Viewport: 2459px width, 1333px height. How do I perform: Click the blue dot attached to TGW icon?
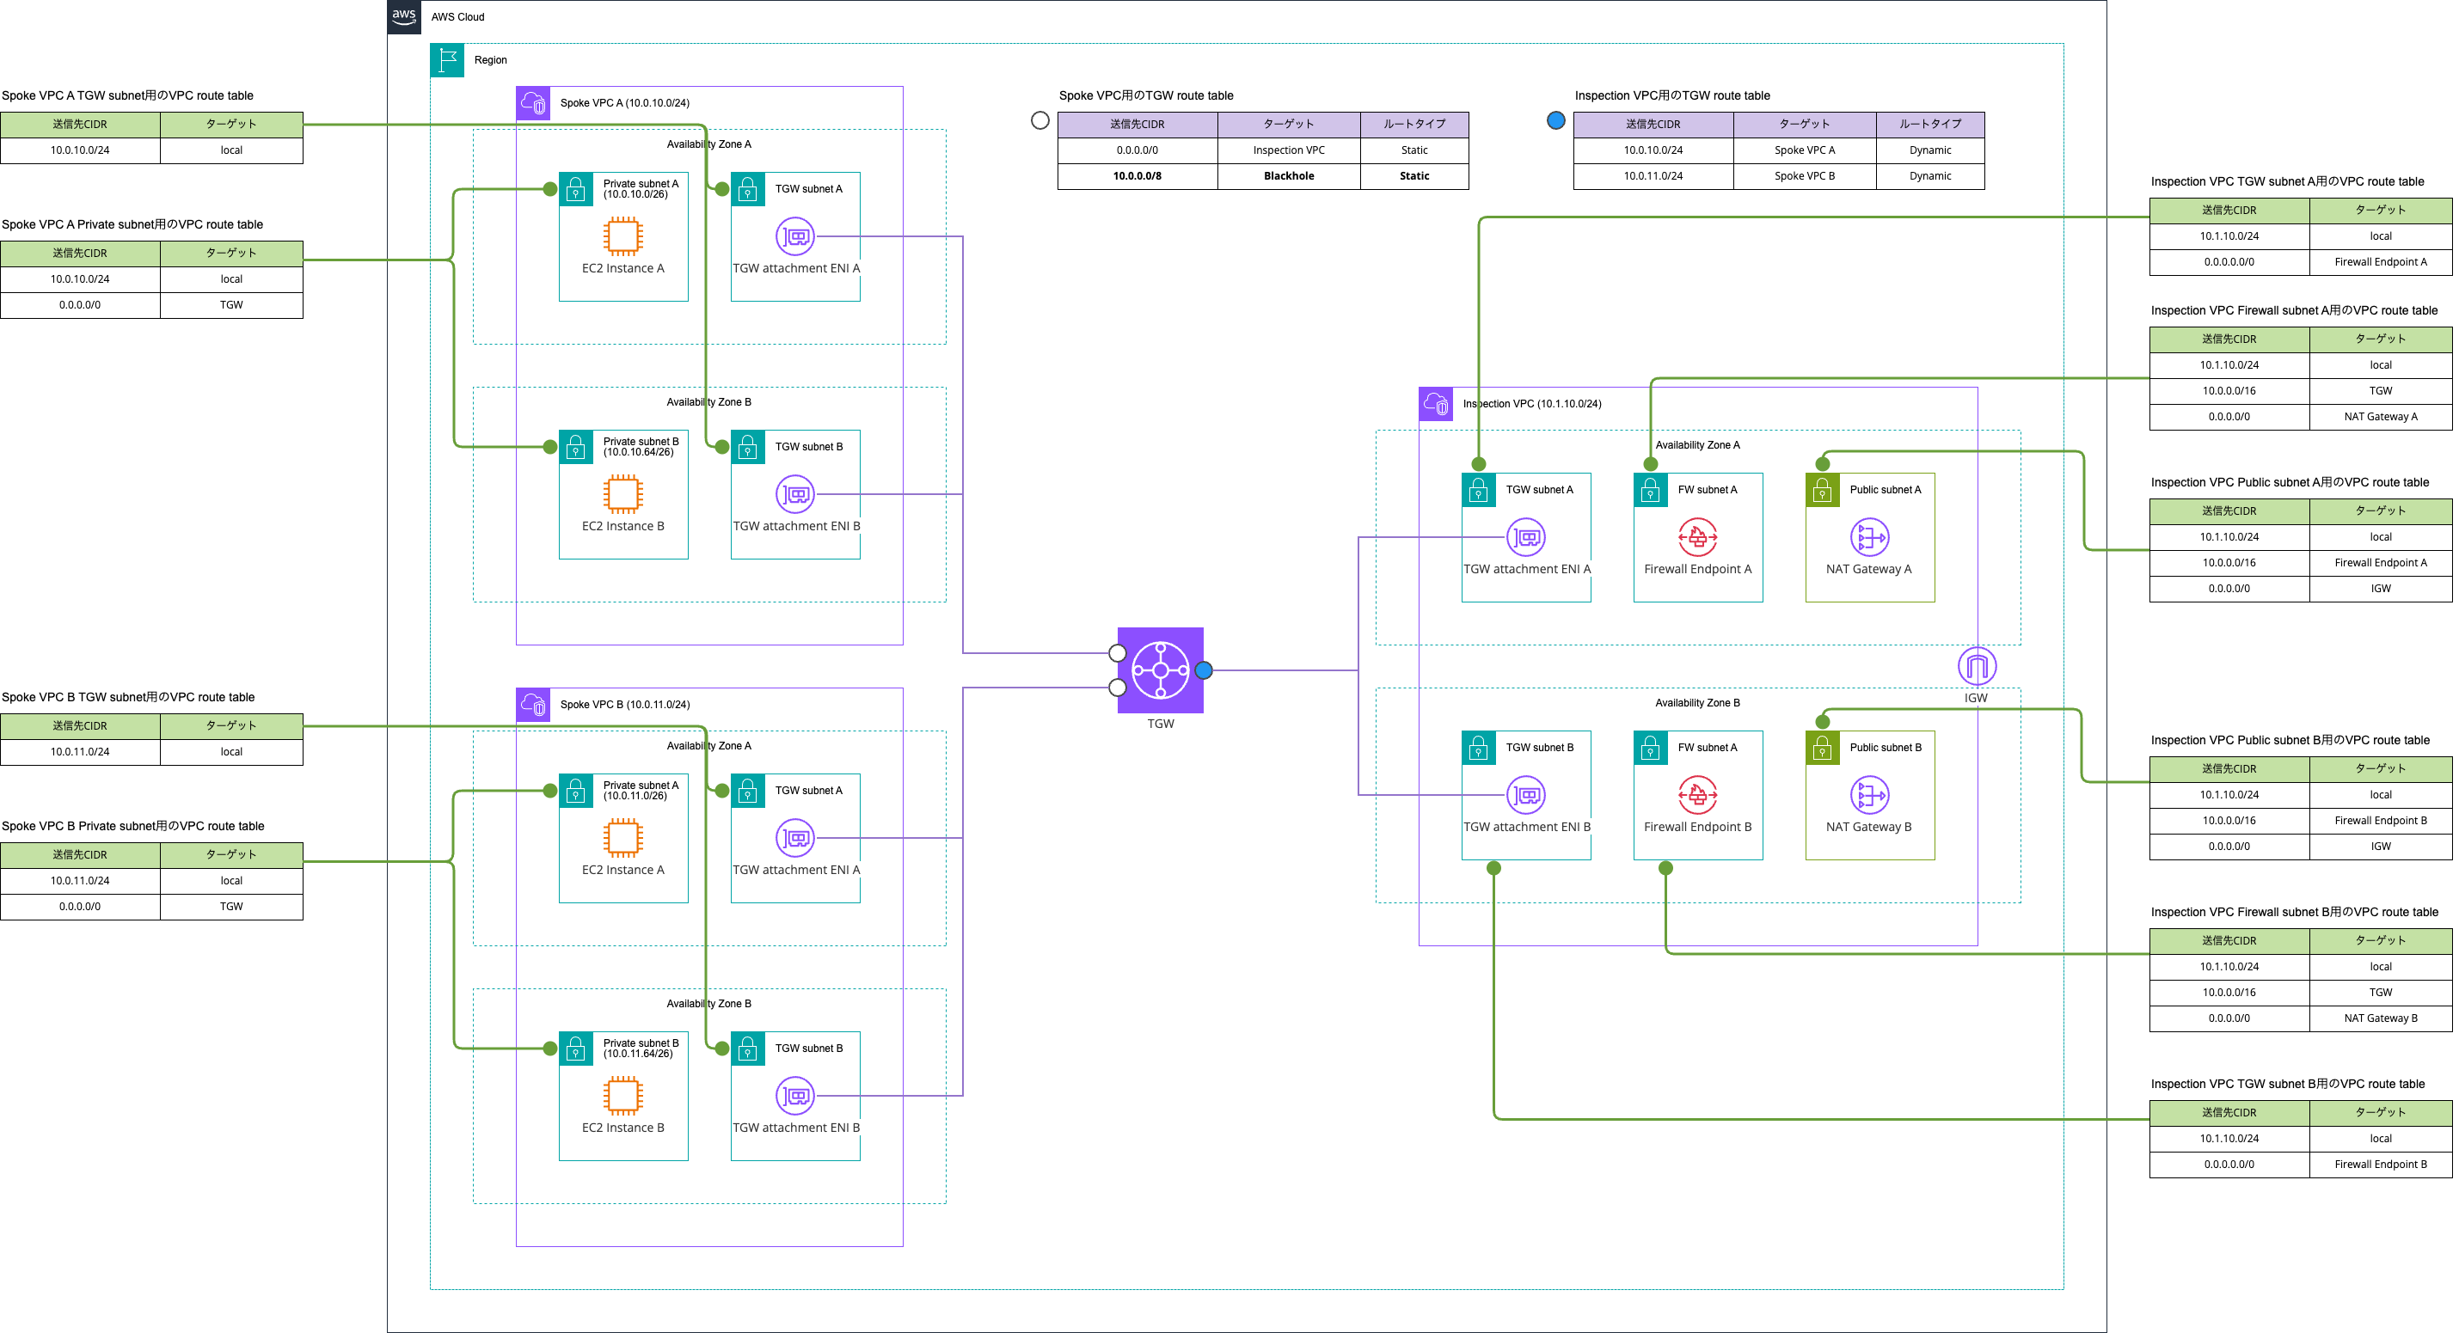(1204, 670)
